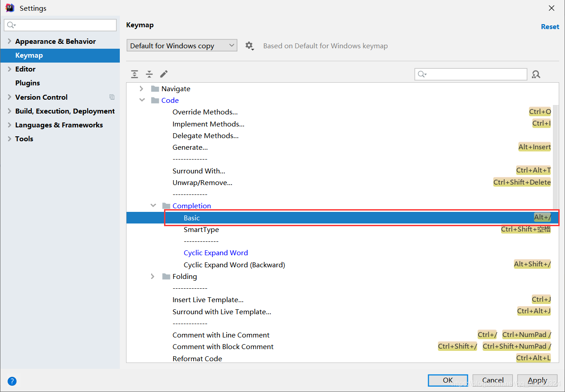565x392 pixels.
Task: Expand the Navigate tree node
Action: tap(142, 89)
